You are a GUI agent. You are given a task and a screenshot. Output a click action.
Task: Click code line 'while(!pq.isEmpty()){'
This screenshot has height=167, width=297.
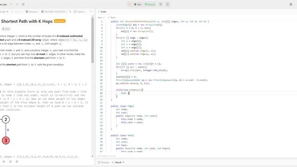(129, 90)
